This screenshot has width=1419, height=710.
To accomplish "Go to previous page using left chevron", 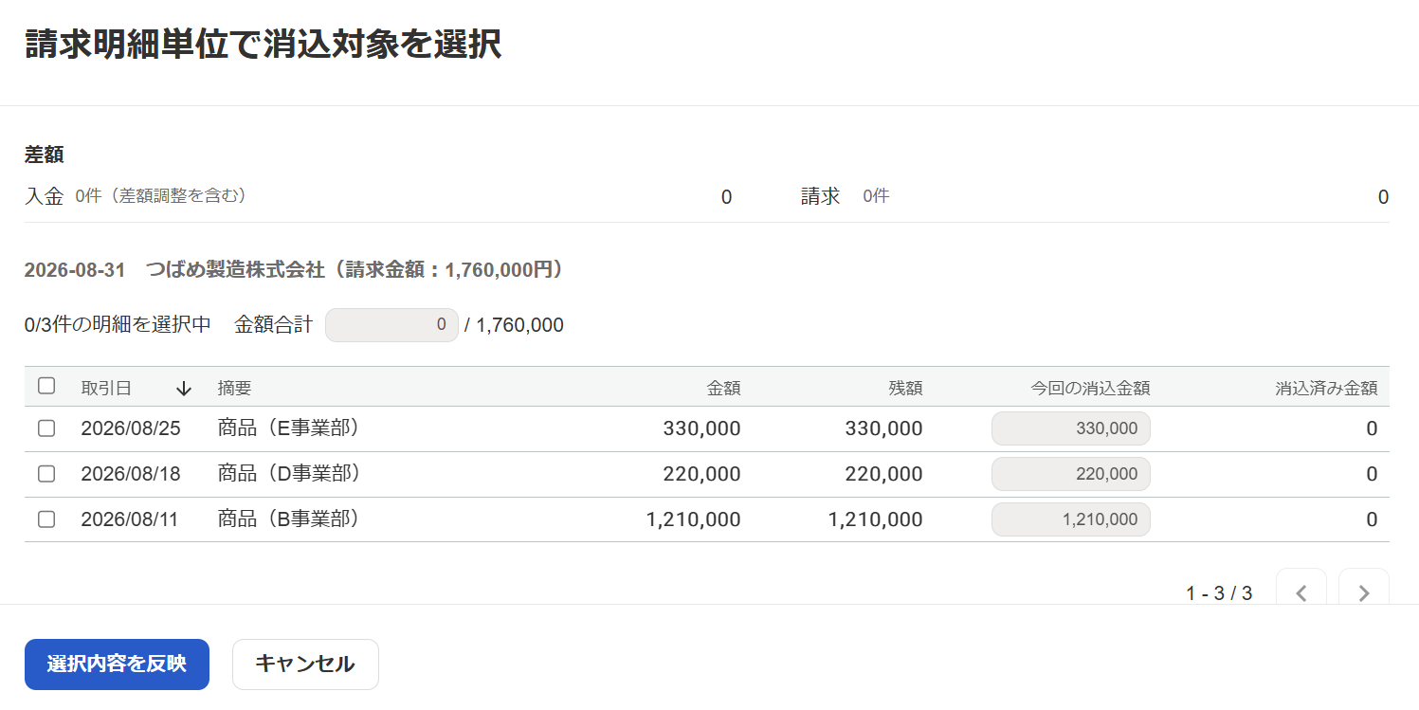I will pos(1301,592).
